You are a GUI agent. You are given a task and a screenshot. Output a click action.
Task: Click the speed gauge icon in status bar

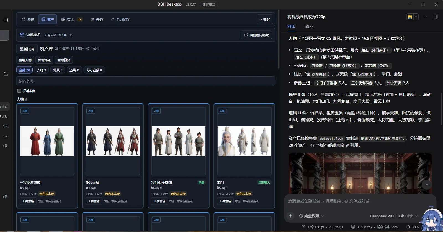point(303,227)
